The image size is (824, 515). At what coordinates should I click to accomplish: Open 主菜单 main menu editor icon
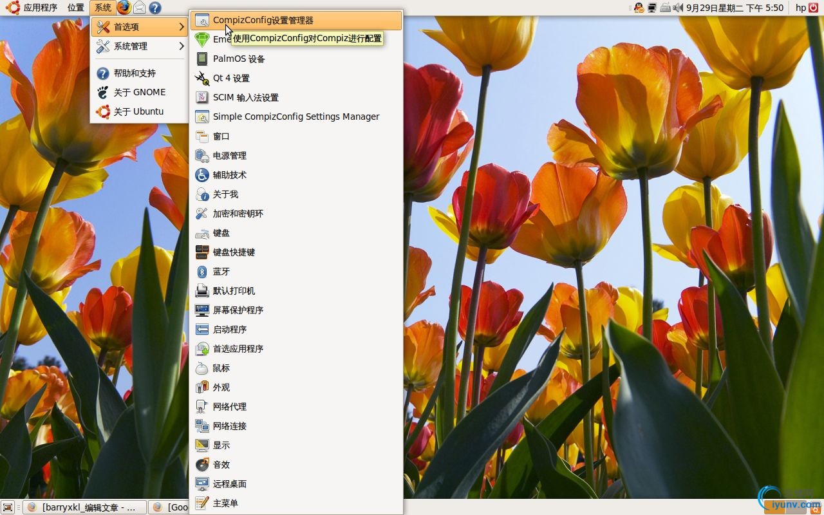(202, 503)
